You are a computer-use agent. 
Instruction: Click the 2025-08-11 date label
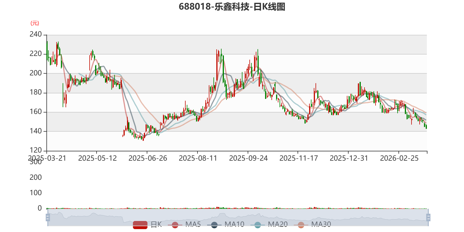(x=198, y=158)
